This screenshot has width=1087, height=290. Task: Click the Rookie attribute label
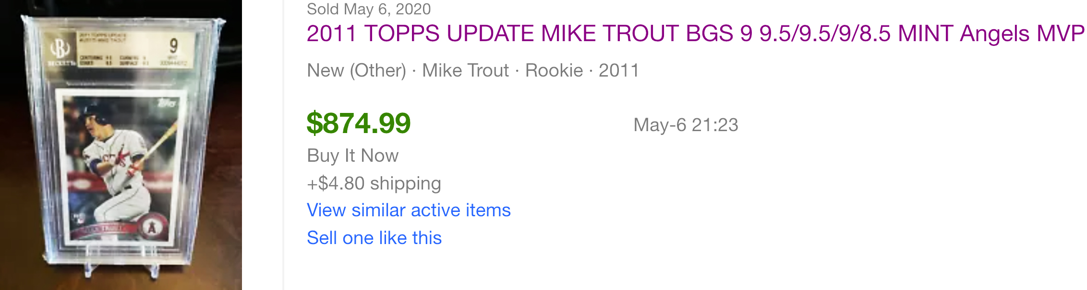553,70
